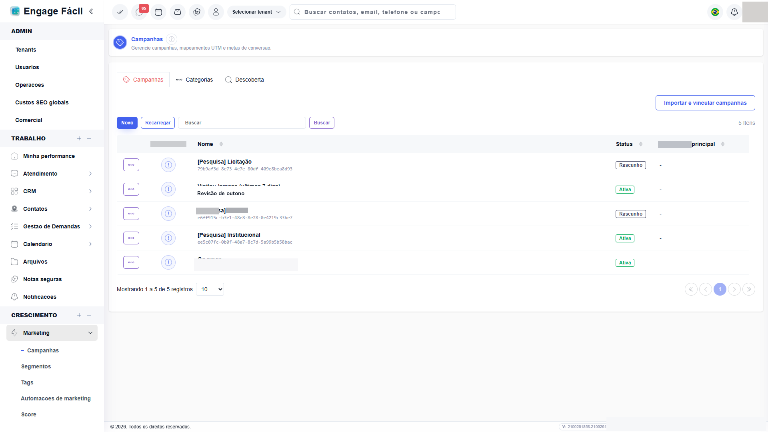Open the secure notes icon in top toolbar
Screen dimensions: 768x432
click(197, 12)
